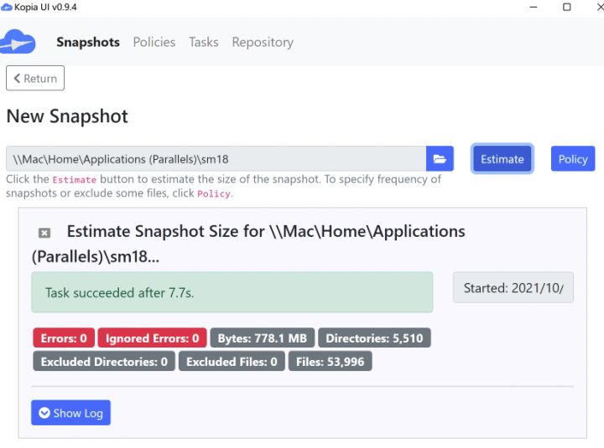Screen dimensions: 604x448
Task: Click the Bytes: 778.1 MB badge
Action: point(263,338)
